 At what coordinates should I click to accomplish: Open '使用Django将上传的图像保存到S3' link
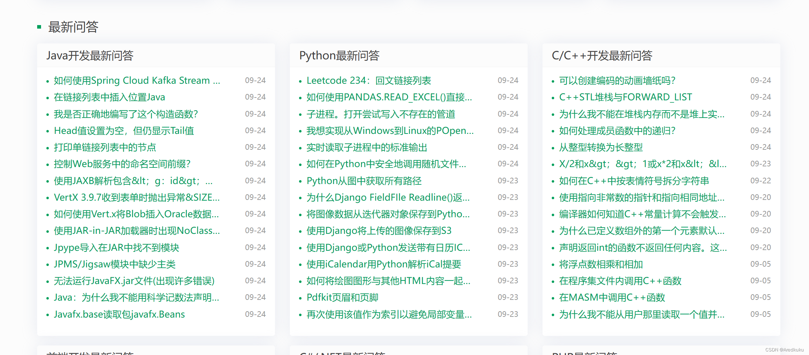coord(379,231)
